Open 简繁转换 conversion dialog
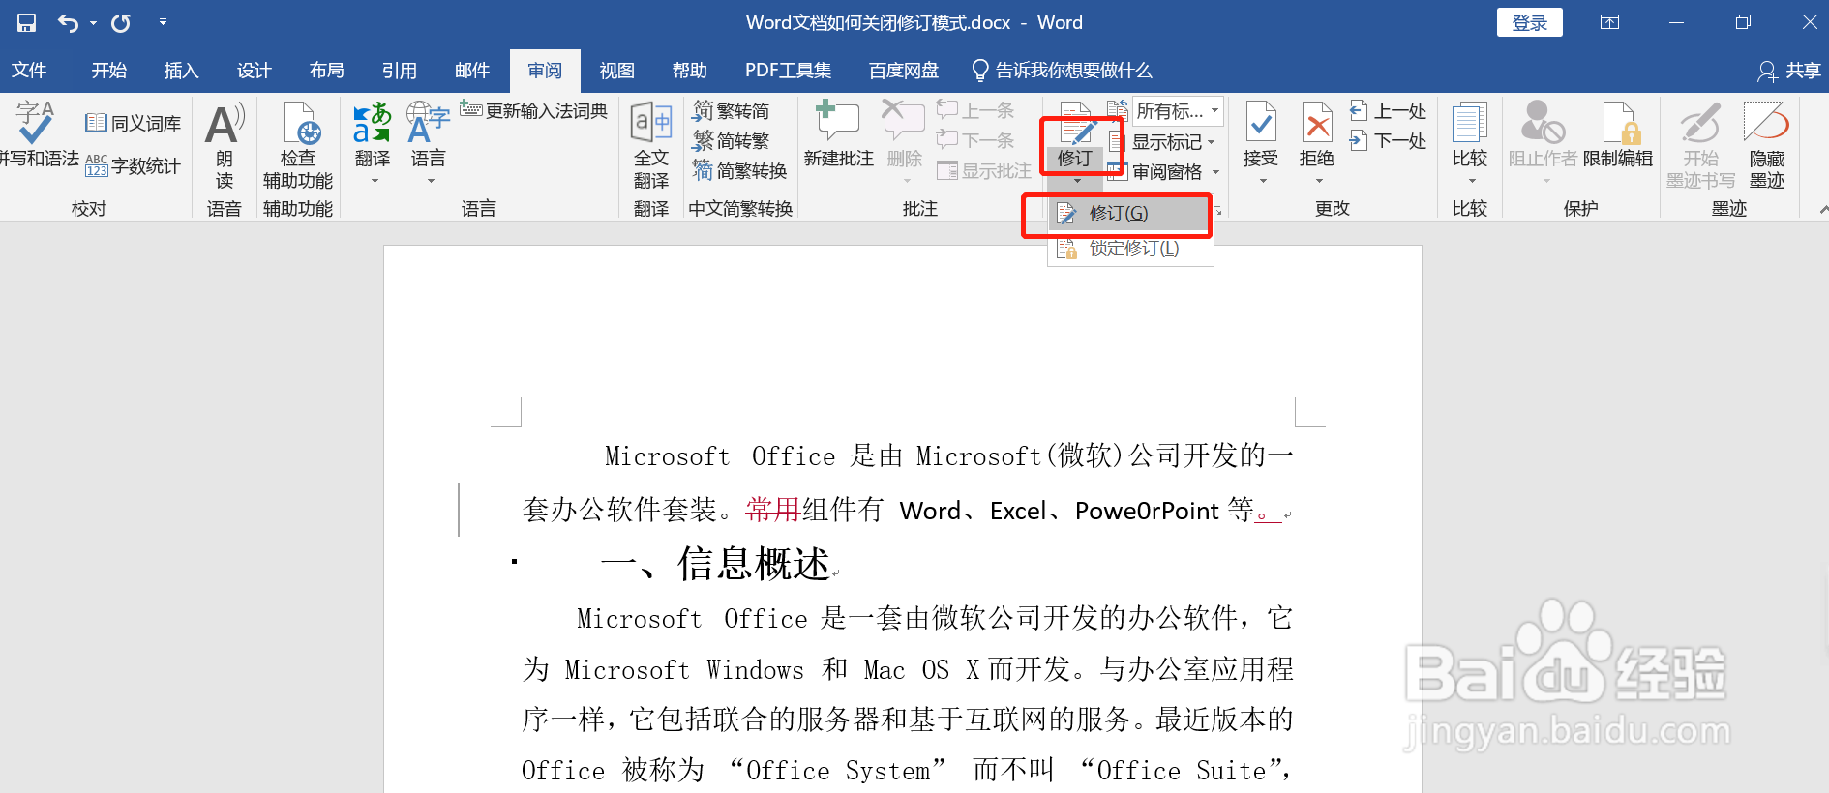The image size is (1829, 793). coord(740,170)
